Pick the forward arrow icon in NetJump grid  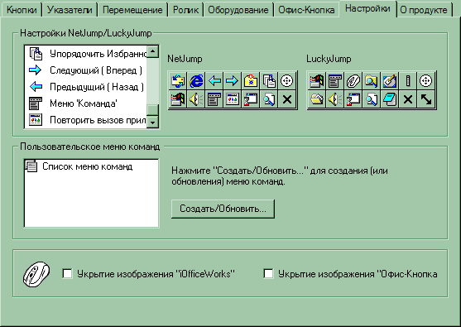pyautogui.click(x=233, y=81)
